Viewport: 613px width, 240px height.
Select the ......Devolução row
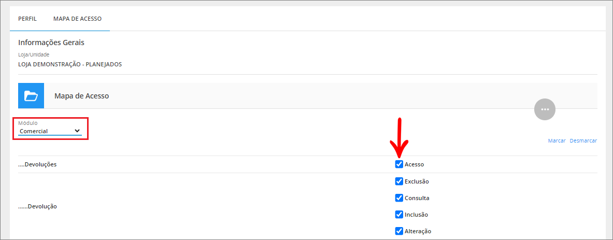[x=308, y=206]
